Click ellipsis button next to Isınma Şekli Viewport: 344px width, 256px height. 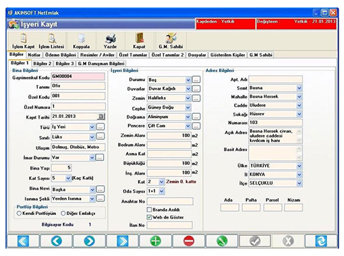[x=101, y=199]
